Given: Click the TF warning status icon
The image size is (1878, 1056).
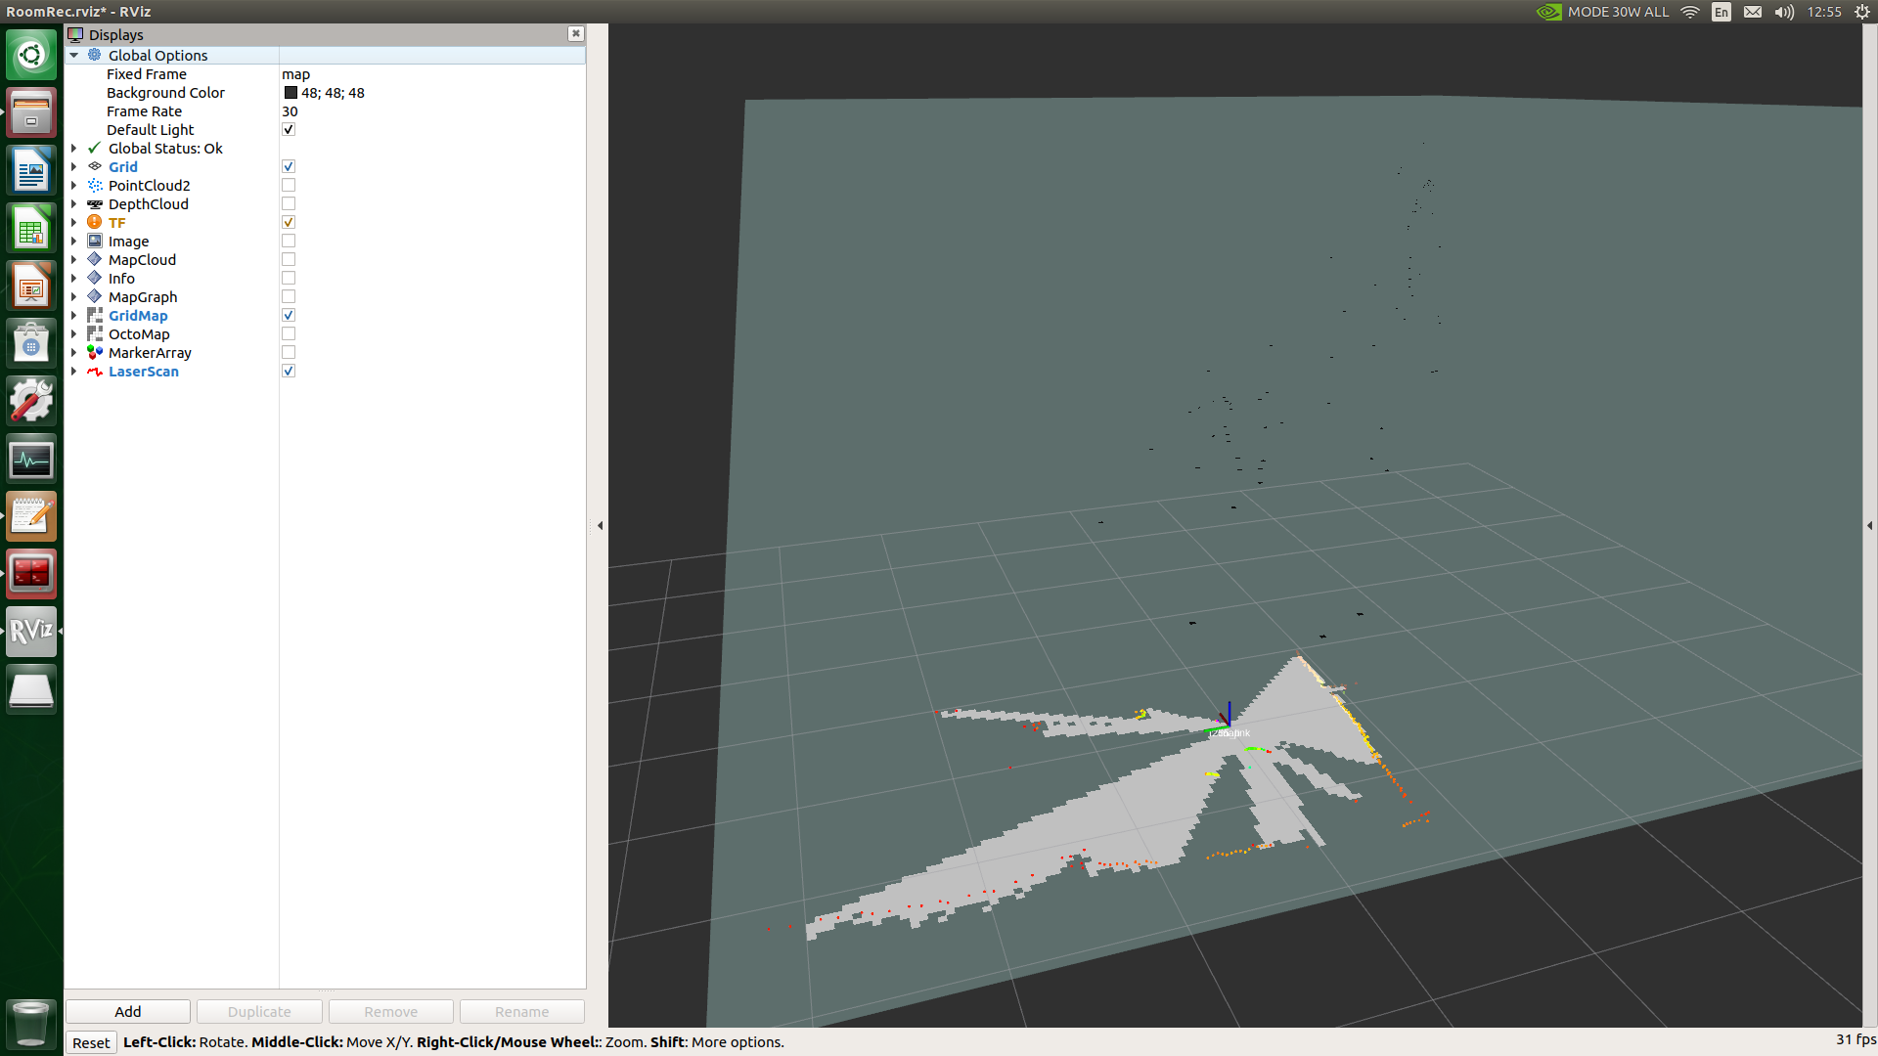Looking at the screenshot, I should (95, 223).
